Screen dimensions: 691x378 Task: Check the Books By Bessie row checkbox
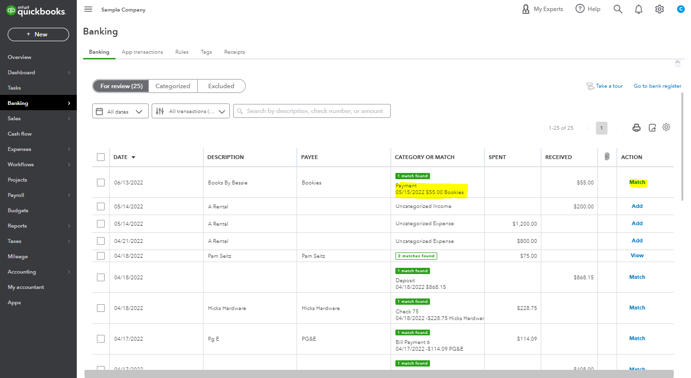[101, 183]
